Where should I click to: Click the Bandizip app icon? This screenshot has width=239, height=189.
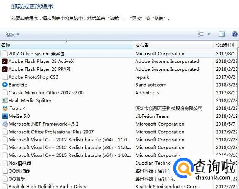(x=5, y=85)
